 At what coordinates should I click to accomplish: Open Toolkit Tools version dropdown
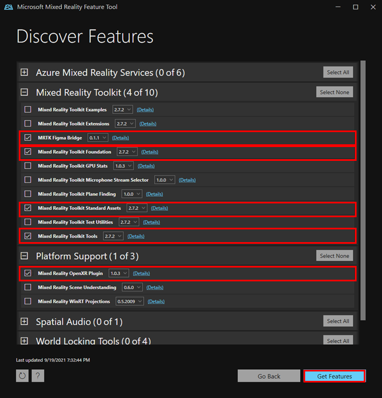[x=113, y=237]
